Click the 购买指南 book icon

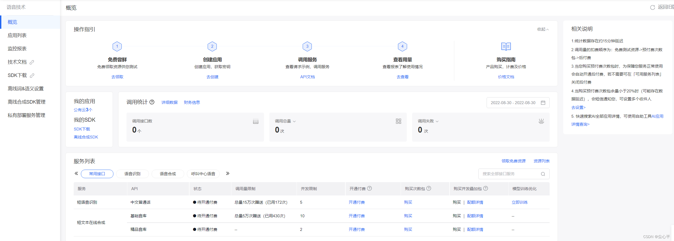click(x=506, y=47)
